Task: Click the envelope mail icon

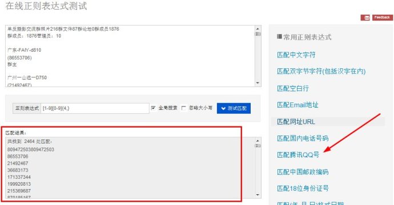Action: click(365, 18)
